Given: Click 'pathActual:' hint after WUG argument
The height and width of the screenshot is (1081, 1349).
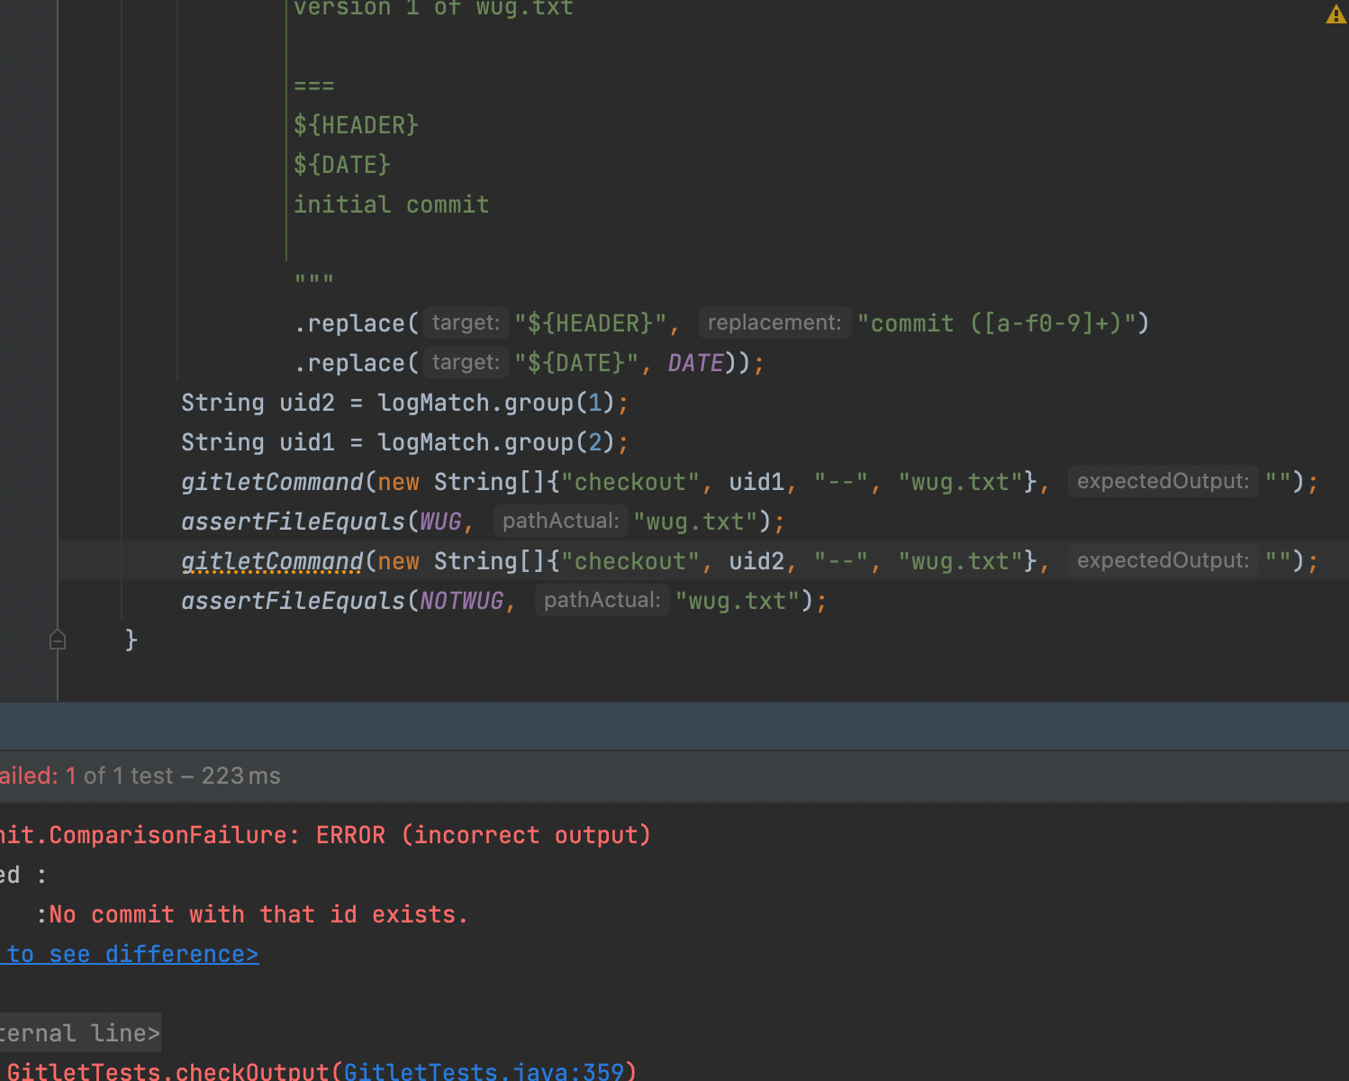Looking at the screenshot, I should 560,521.
